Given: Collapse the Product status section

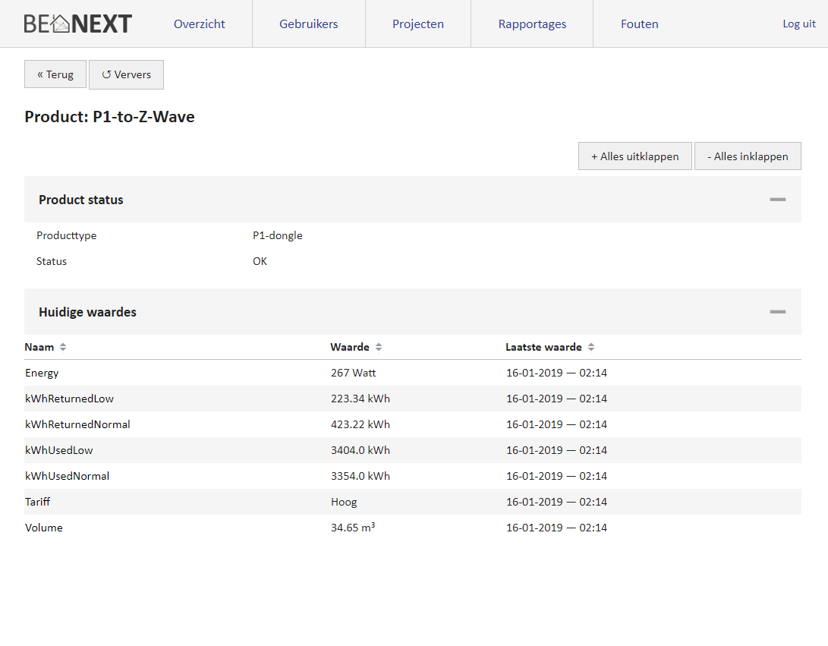Looking at the screenshot, I should click(778, 200).
